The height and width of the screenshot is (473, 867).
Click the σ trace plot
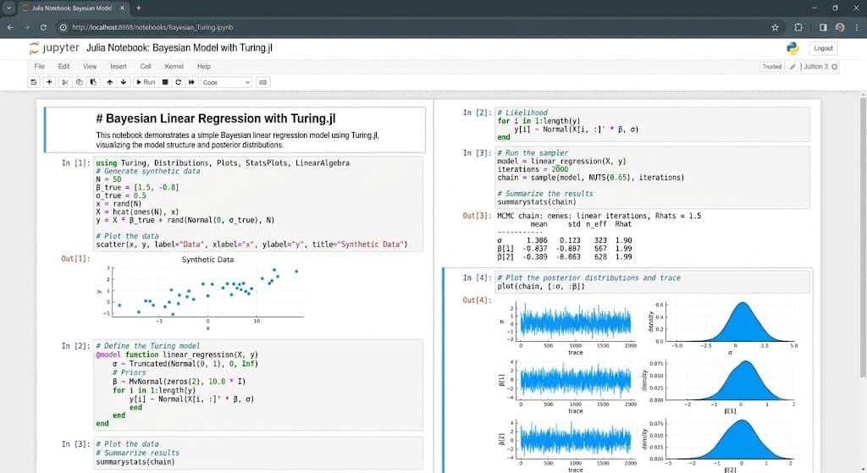pyautogui.click(x=570, y=327)
